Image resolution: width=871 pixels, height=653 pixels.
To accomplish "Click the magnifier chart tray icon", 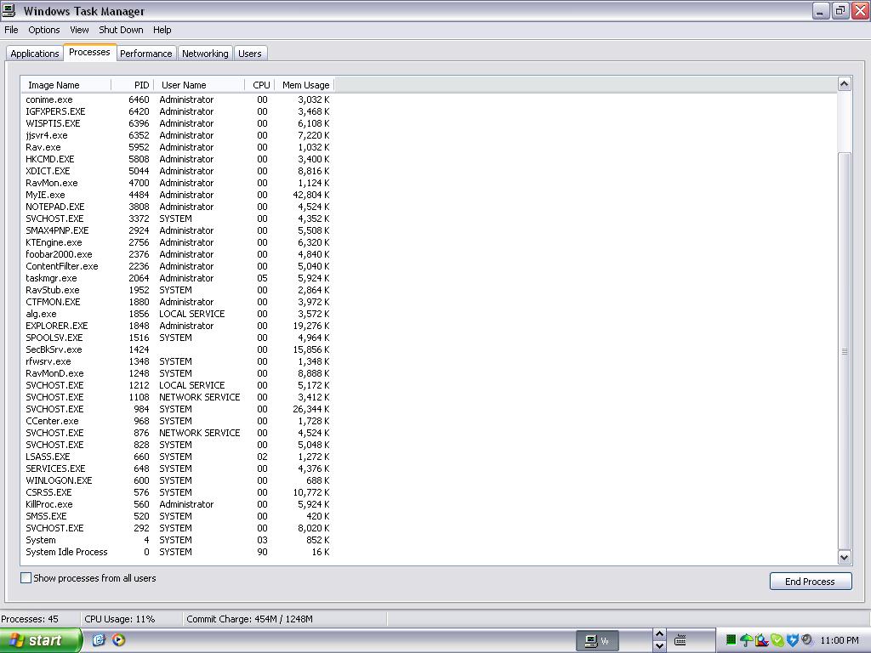I will 761,640.
